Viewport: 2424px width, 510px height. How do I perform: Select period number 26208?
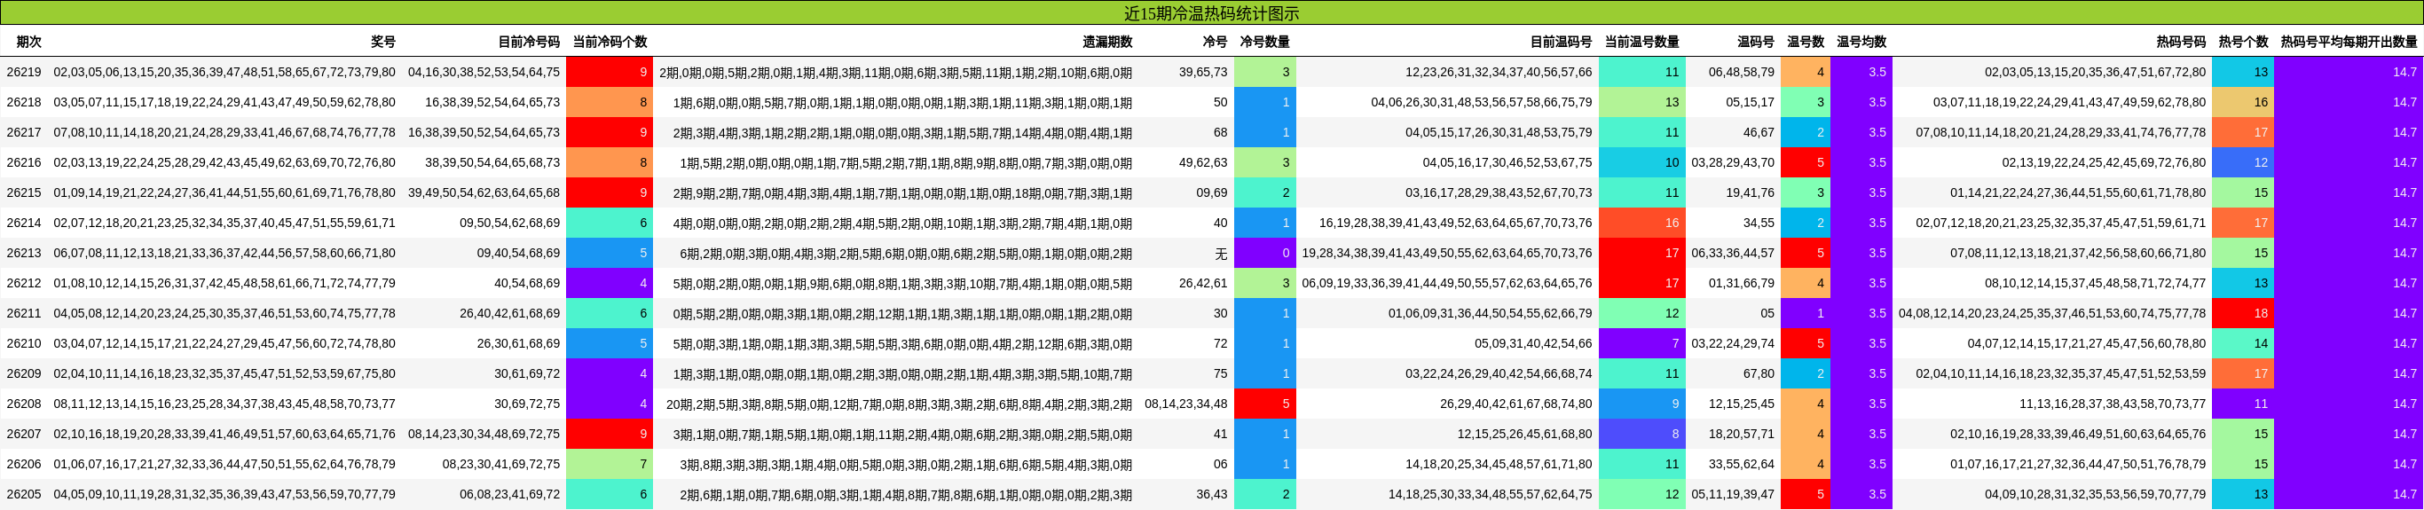point(24,404)
